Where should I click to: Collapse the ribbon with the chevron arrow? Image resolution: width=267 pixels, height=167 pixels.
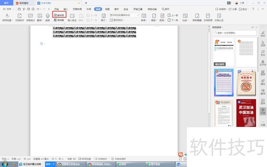point(263,9)
